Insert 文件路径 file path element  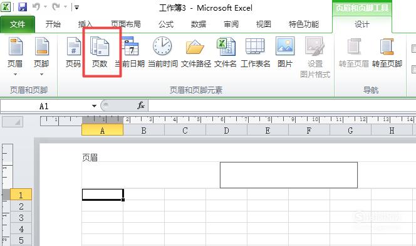(x=196, y=53)
